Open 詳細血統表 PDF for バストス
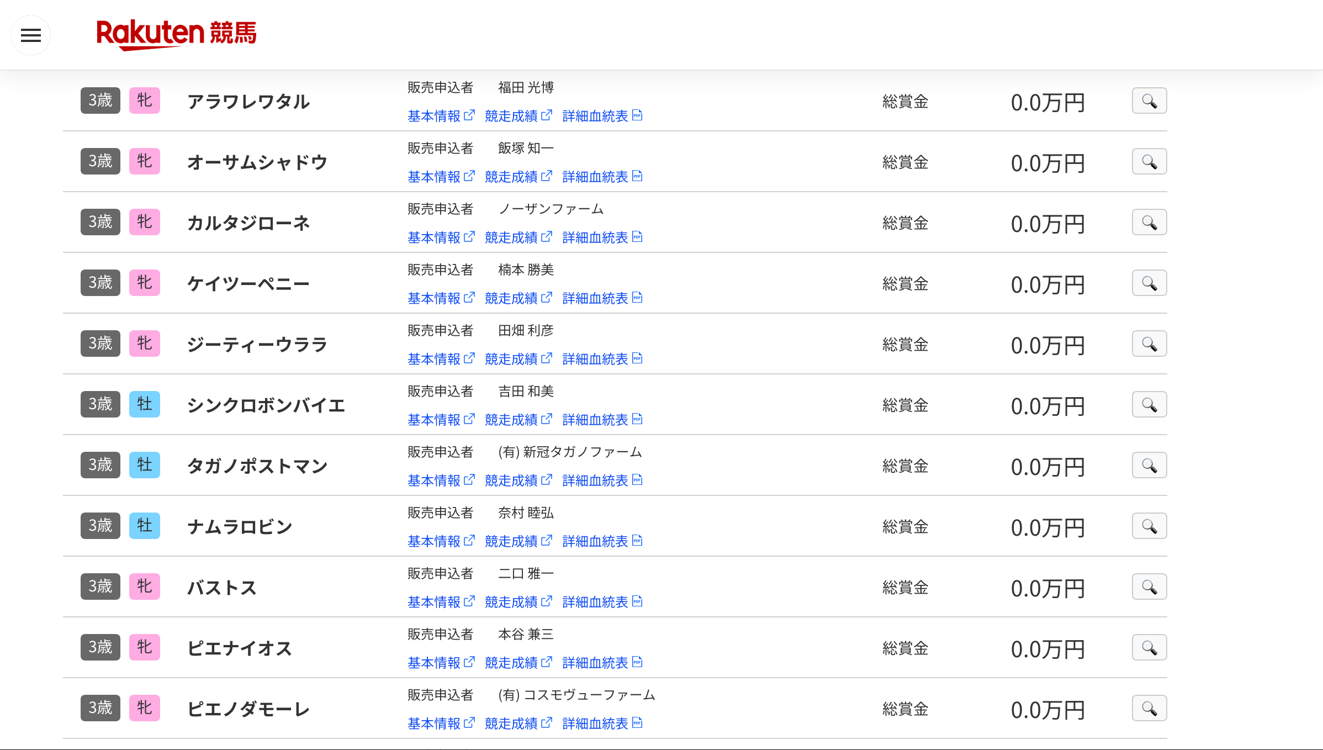 pyautogui.click(x=602, y=602)
